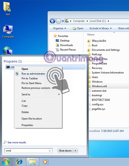Select Recent Places under Favorites

pyautogui.click(x=66, y=50)
